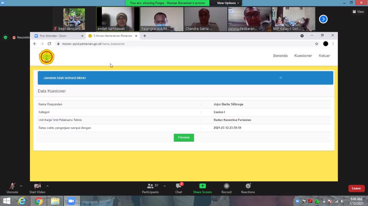The image size is (368, 206).
Task: Show next video thumbnails with blue arrow
Action: pos(323,19)
